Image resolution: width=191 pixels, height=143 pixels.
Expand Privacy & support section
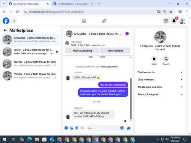[x=160, y=94]
